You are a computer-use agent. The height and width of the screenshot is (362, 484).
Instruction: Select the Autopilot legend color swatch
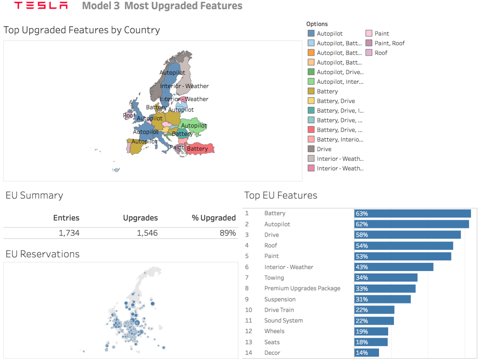311,33
